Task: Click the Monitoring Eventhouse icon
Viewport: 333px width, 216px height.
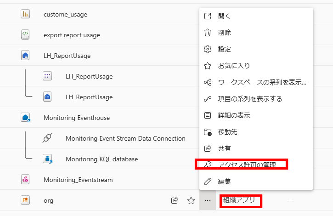Action: [x=25, y=118]
